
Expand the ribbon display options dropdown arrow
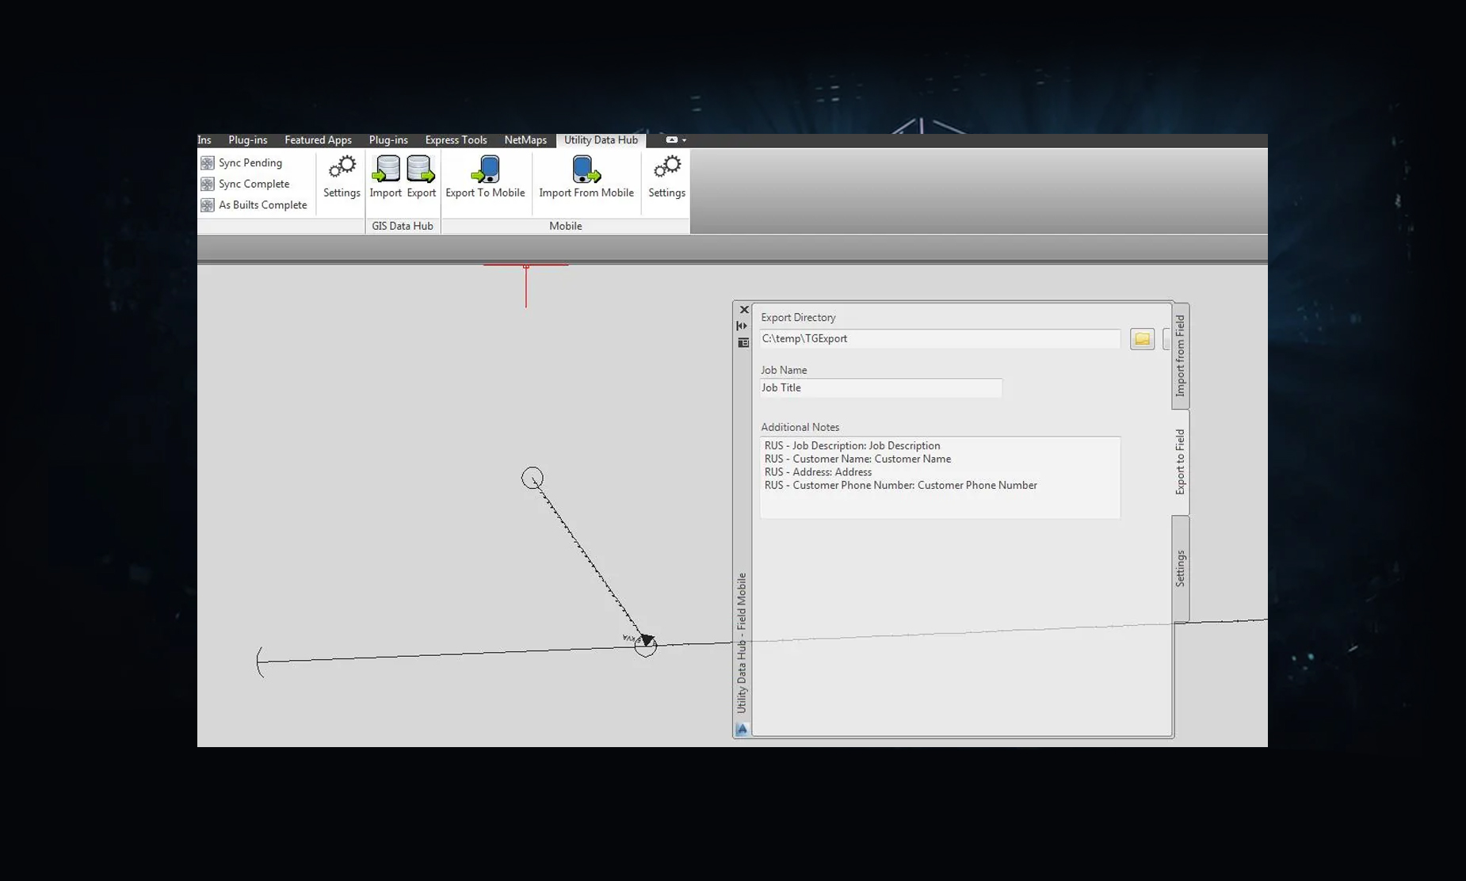684,140
